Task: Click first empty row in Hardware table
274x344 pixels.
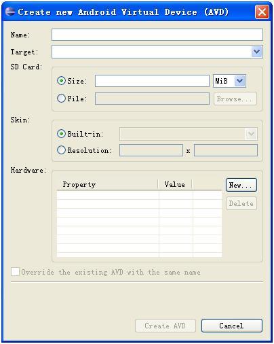Action: [x=139, y=195]
